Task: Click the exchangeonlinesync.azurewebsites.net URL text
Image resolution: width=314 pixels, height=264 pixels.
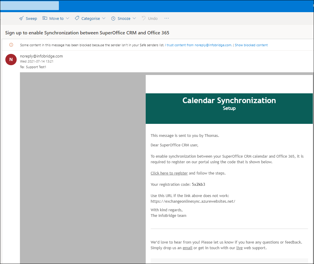Action: 193,201
